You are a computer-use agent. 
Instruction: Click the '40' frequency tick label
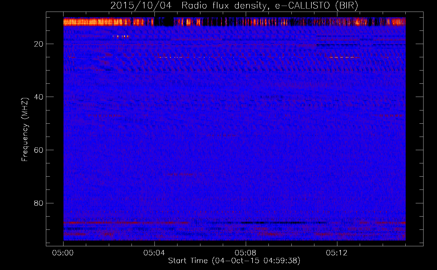click(39, 97)
